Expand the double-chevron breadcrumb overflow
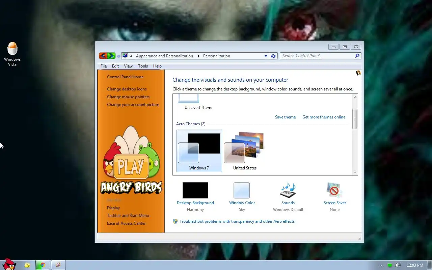The width and height of the screenshot is (432, 270). pos(131,56)
